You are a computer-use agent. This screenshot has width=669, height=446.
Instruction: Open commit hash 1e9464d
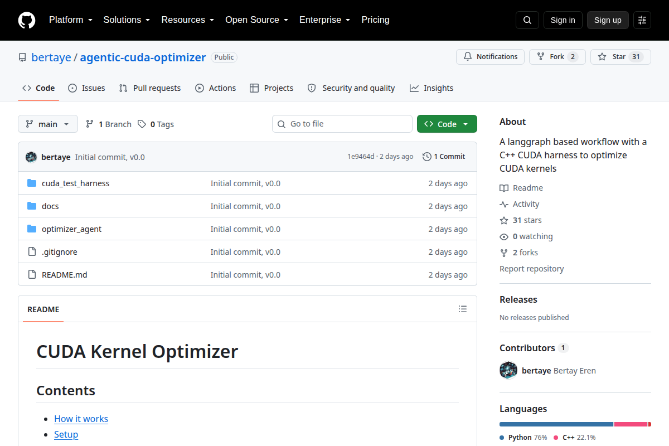pyautogui.click(x=361, y=157)
